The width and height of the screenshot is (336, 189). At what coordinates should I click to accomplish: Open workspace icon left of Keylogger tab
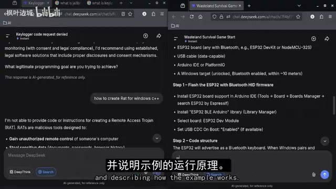15,3
